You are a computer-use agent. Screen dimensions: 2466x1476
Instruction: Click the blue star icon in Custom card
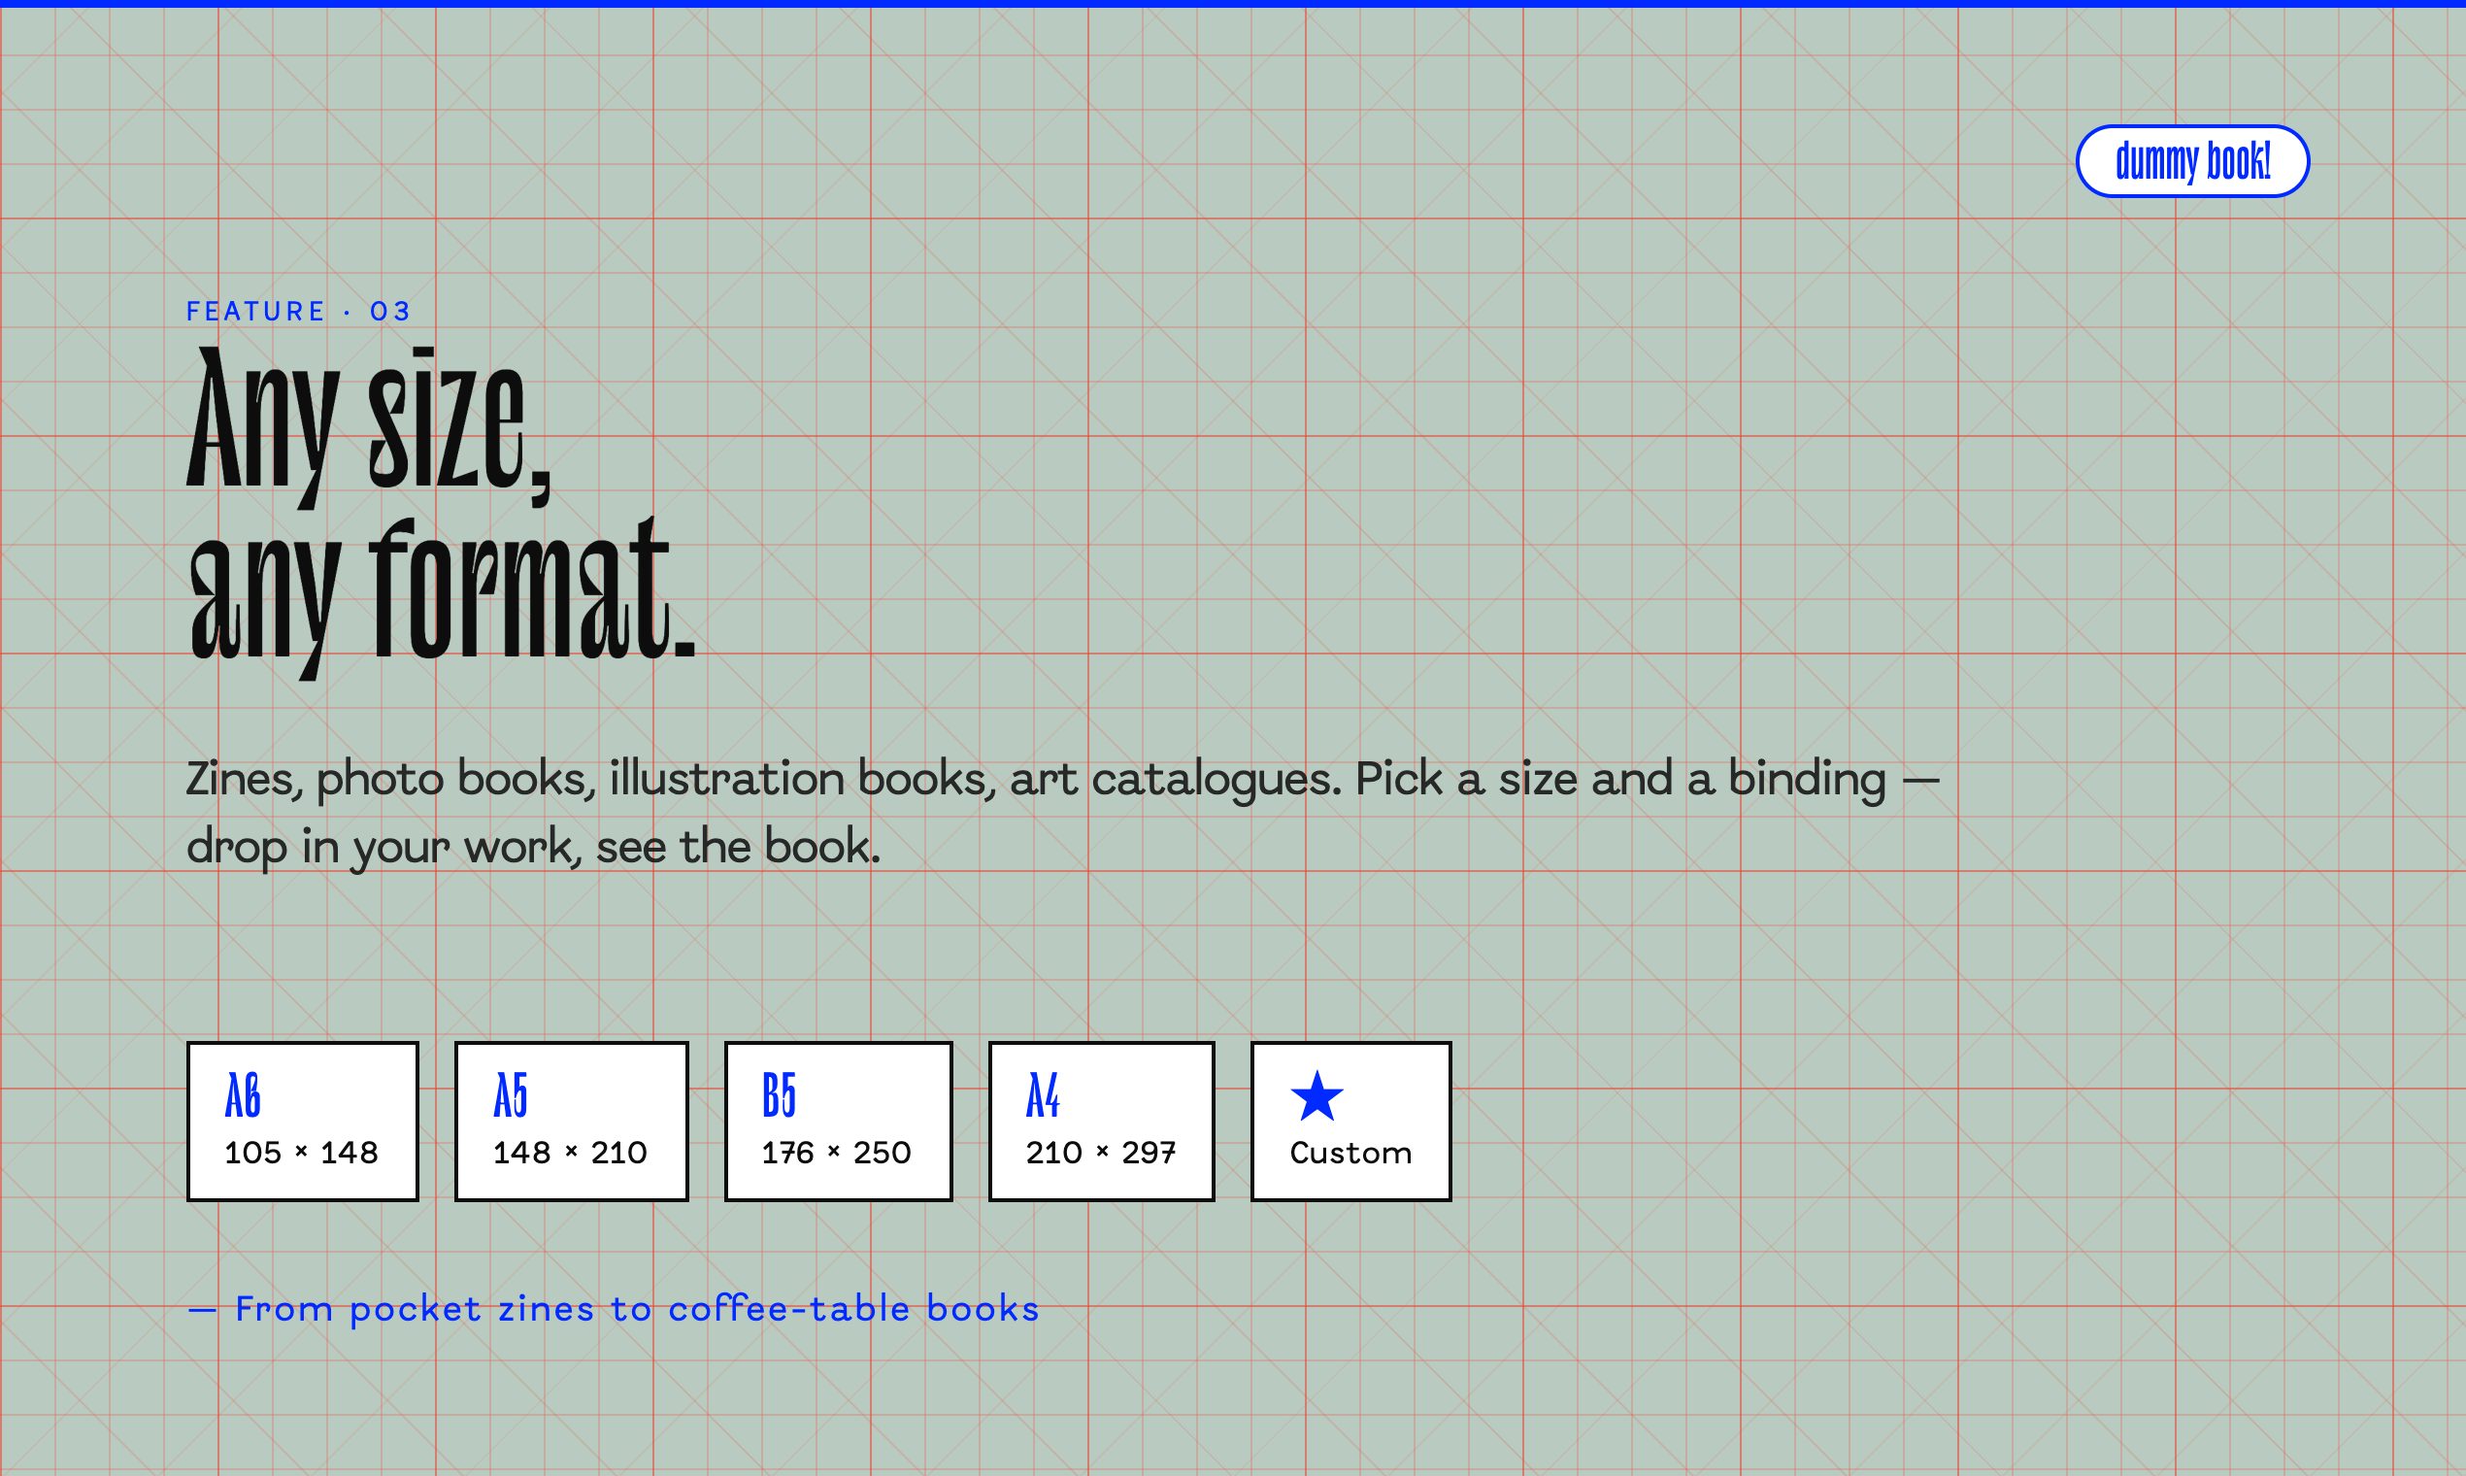click(x=1316, y=1096)
